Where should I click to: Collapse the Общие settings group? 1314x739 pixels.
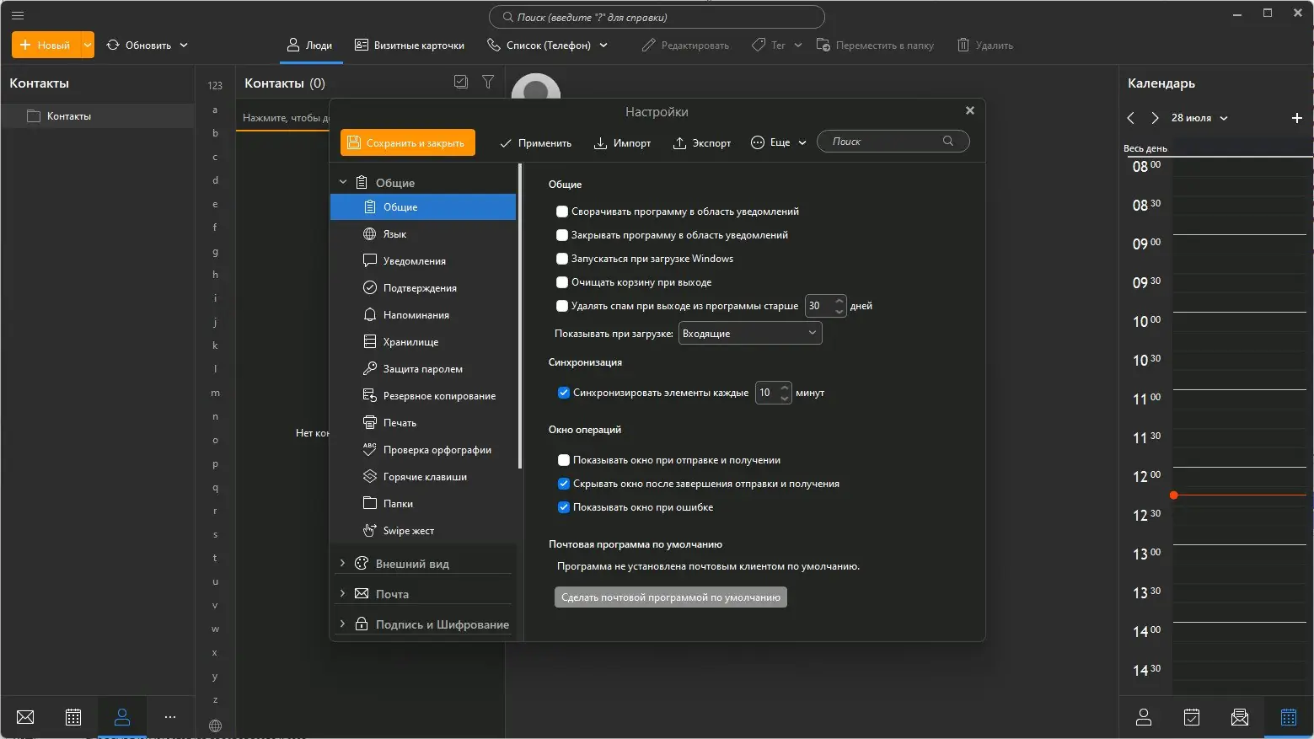343,181
